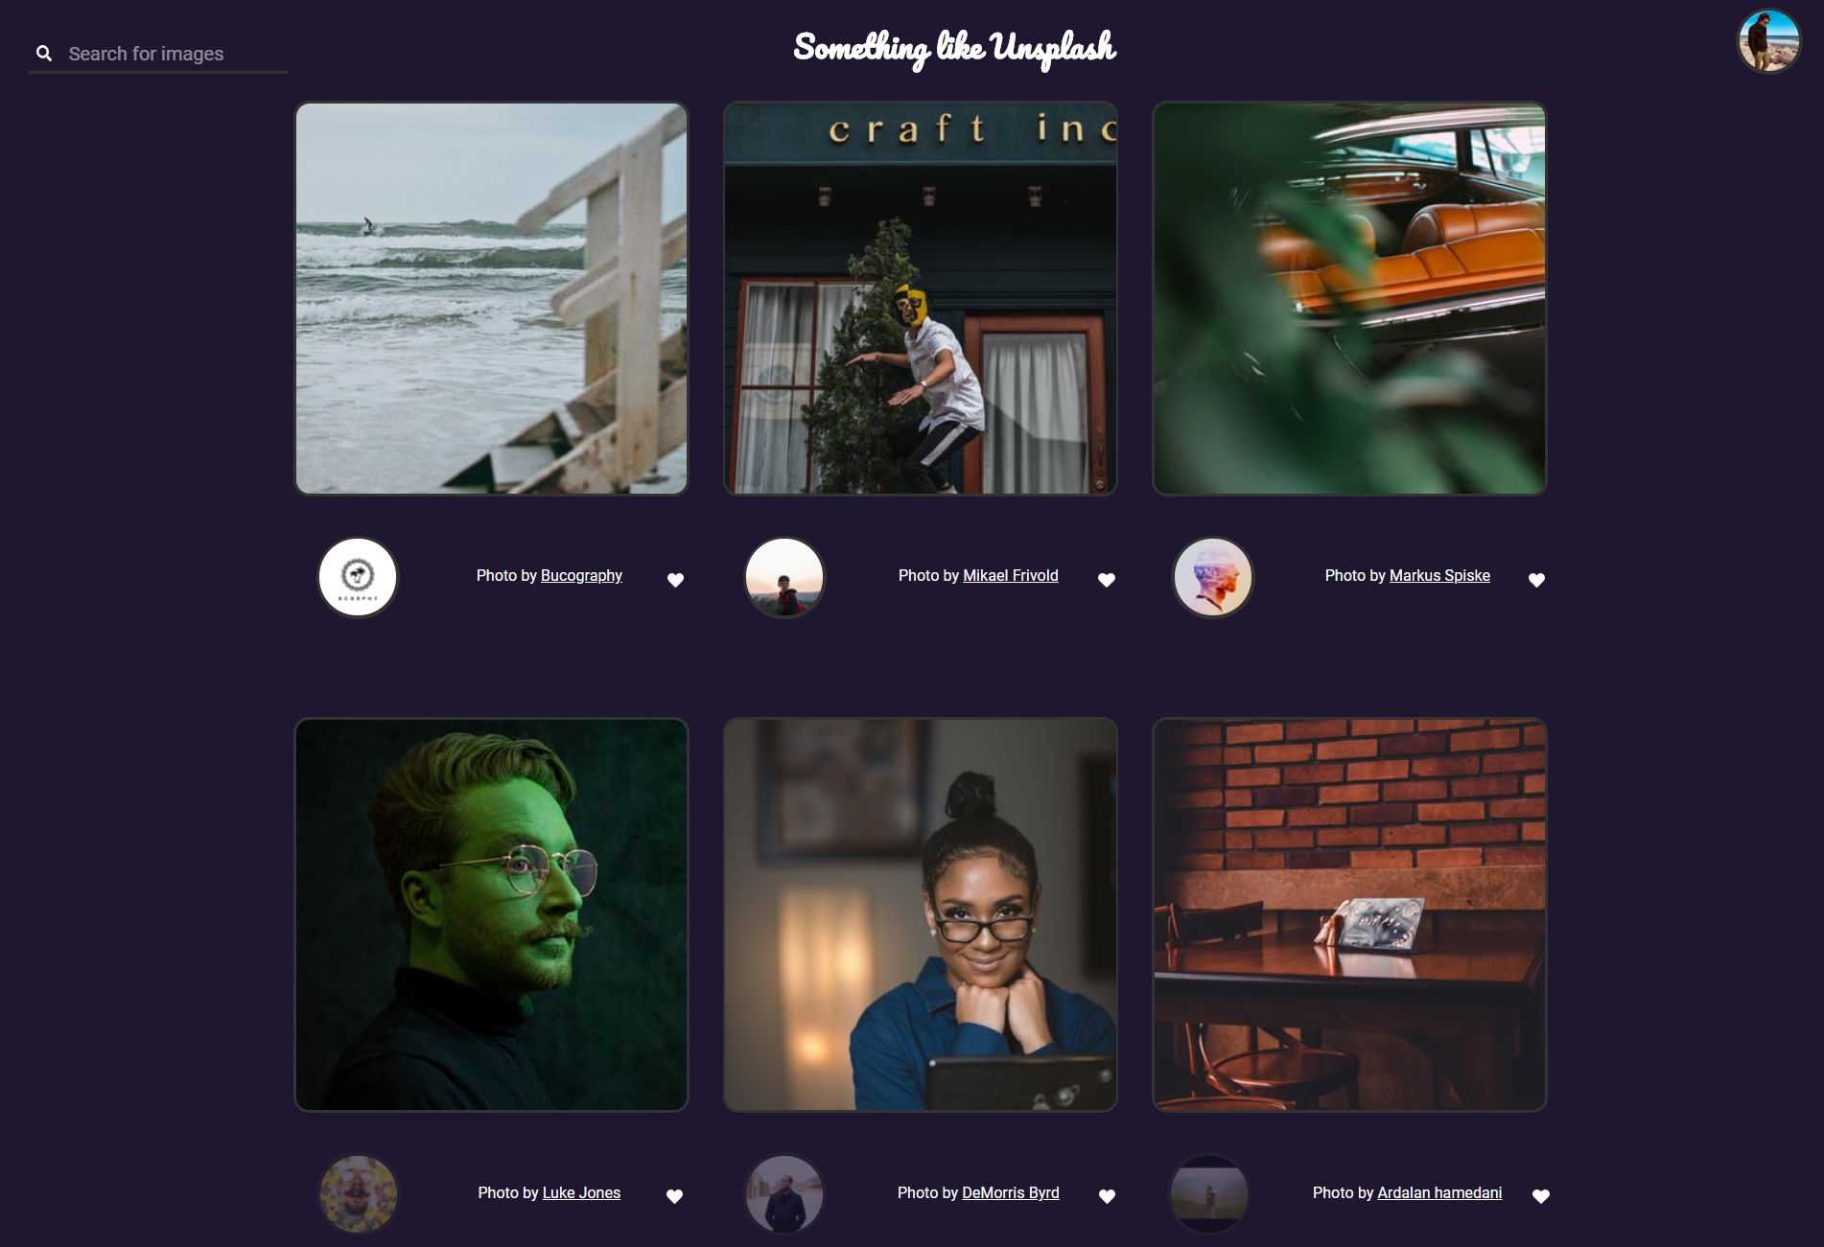Go to the Something like Unsplash title
Viewport: 1824px width, 1247px height.
click(954, 48)
